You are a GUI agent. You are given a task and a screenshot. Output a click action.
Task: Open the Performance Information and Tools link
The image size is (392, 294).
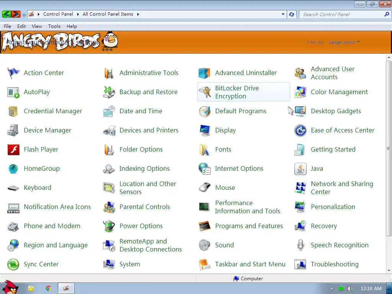tap(248, 207)
